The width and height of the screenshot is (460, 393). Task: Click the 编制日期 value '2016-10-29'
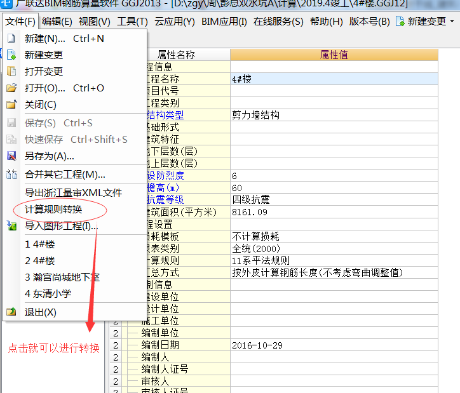pos(334,345)
